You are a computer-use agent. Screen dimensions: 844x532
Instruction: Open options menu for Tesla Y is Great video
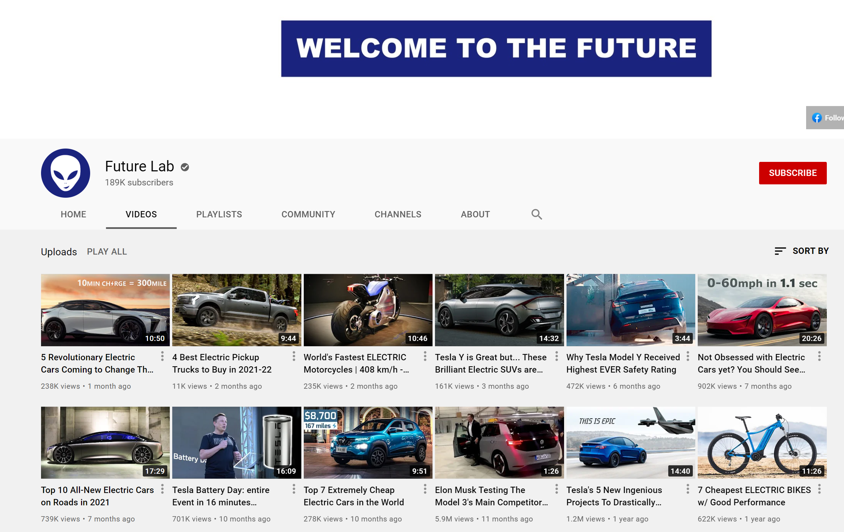pyautogui.click(x=556, y=356)
